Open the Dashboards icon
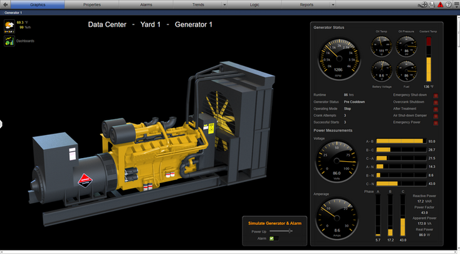 pos(9,41)
